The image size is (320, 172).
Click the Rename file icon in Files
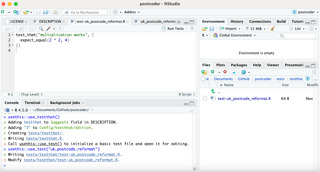[234, 72]
